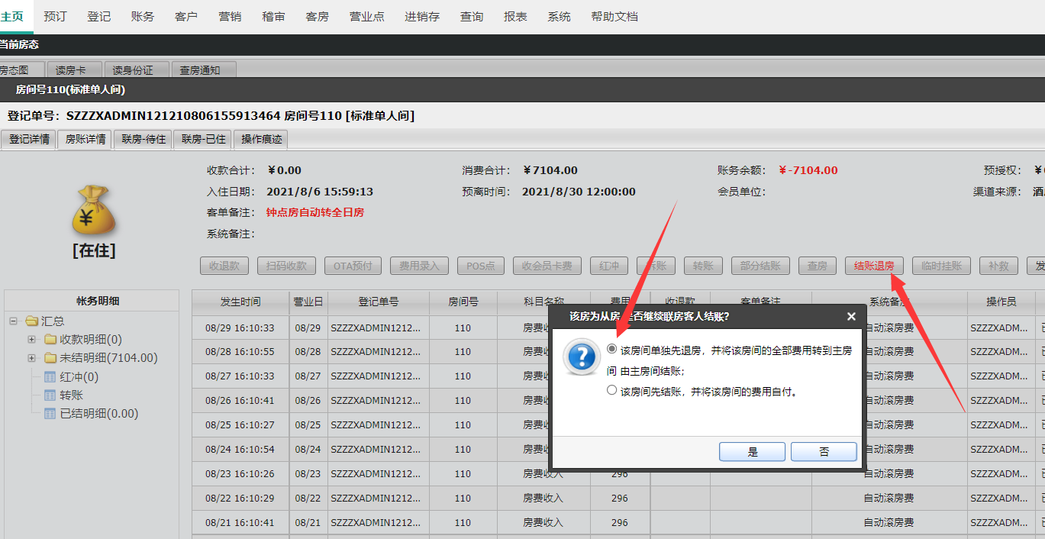The height and width of the screenshot is (539, 1045).
Task: Click the 收款明细(0) folder icon
Action: point(50,339)
